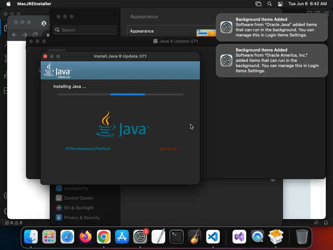This screenshot has height=250, width=333.
Task: Open Launchpad in the Dock
Action: [x=49, y=237]
